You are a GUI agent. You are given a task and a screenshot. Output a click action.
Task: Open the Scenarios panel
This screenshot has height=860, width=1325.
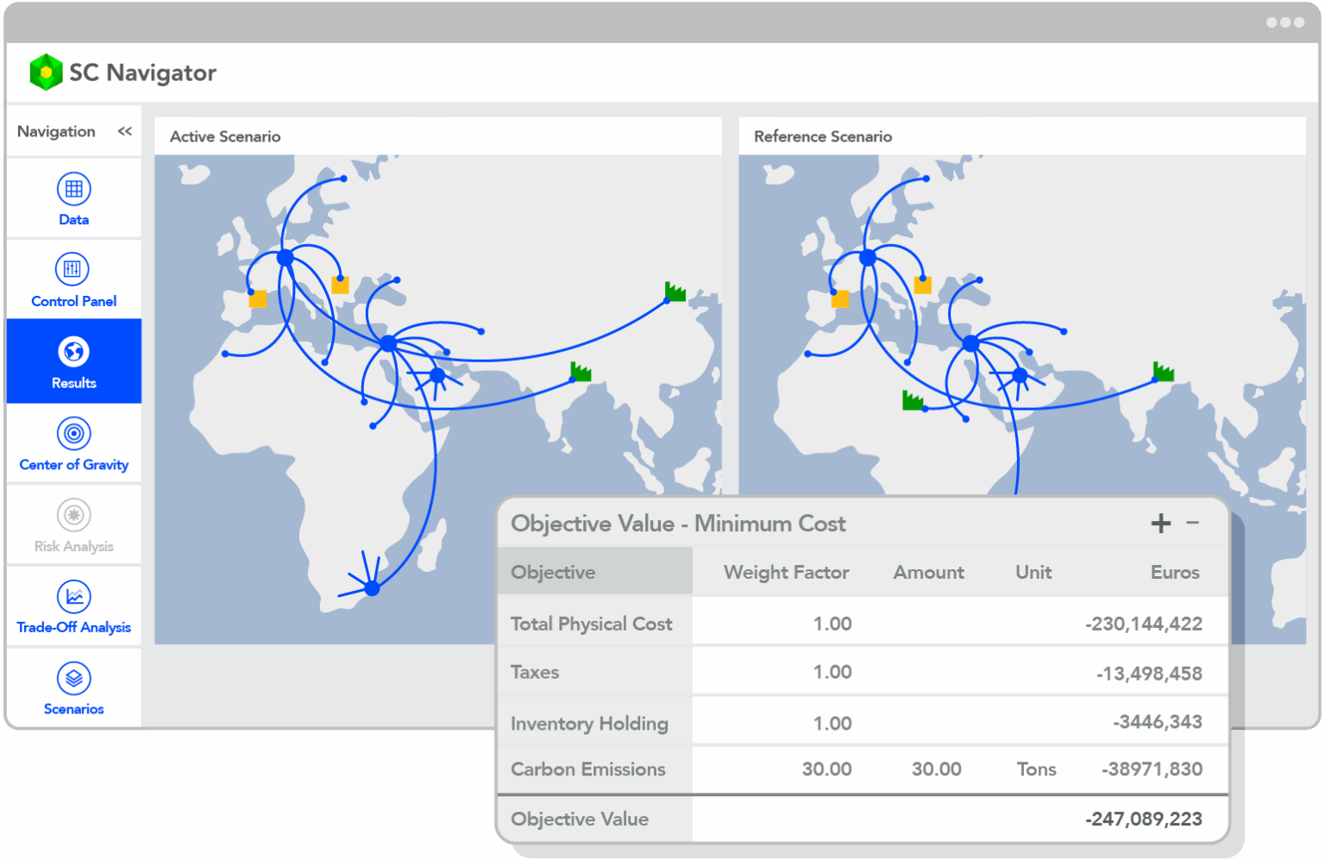click(x=73, y=686)
